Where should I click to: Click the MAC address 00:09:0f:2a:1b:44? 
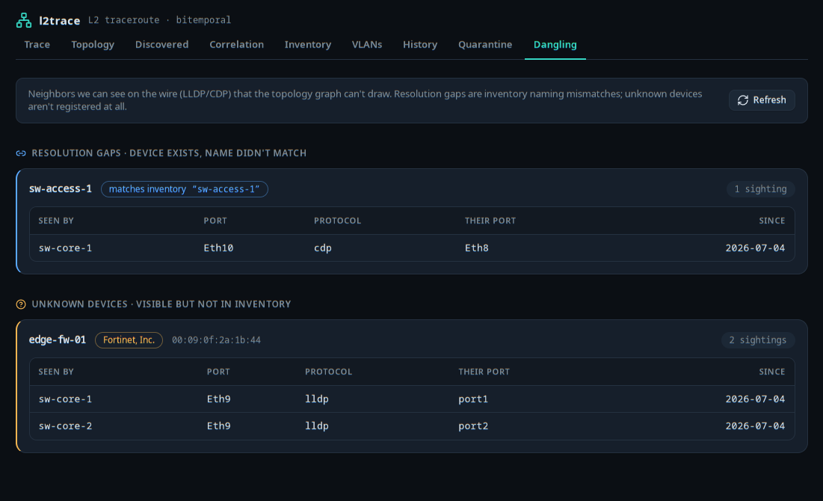[x=216, y=340]
